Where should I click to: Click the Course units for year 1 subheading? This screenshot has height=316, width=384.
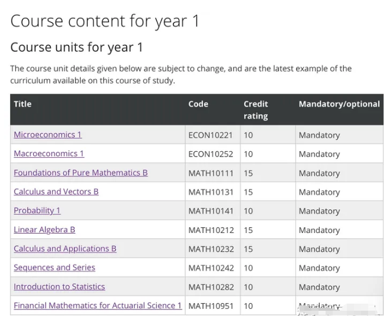[x=77, y=47]
